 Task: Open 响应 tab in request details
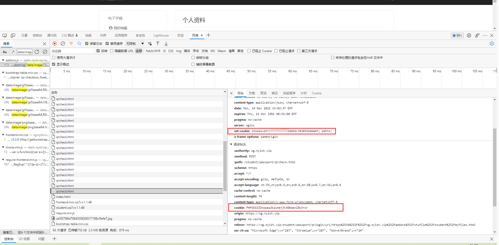tap(275, 93)
